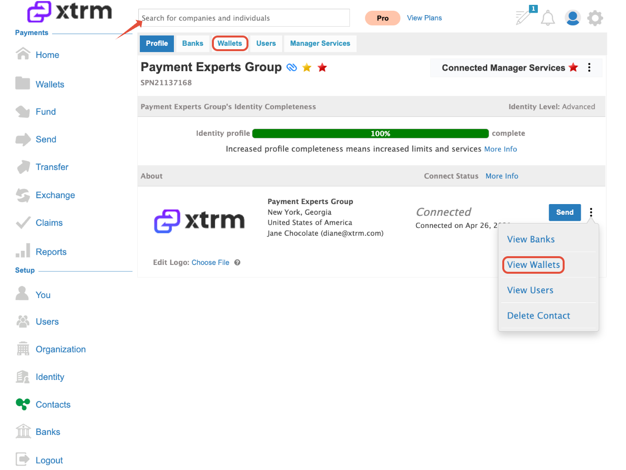626x470 pixels.
Task: Click the help question mark beside Choose File
Action: click(x=237, y=263)
